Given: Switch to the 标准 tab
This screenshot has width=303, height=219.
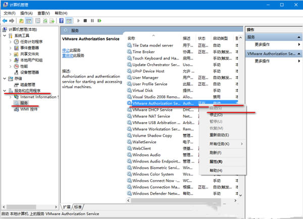Looking at the screenshot, I should click(x=78, y=207).
